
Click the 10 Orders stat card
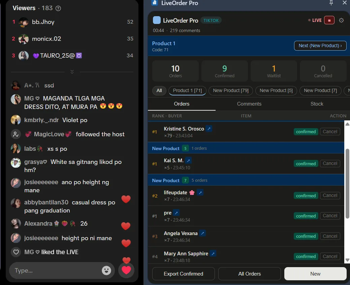tap(176, 71)
